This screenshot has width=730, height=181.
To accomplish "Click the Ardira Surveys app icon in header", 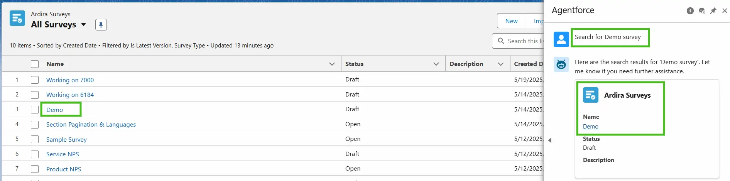I will [17, 18].
